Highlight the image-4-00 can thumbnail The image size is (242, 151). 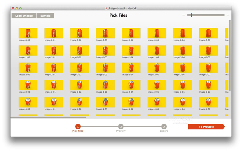click(28, 102)
